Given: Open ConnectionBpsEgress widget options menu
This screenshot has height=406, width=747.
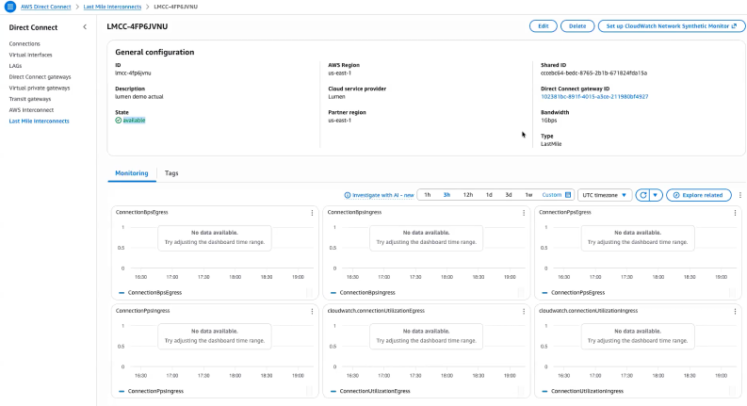Looking at the screenshot, I should click(x=312, y=213).
